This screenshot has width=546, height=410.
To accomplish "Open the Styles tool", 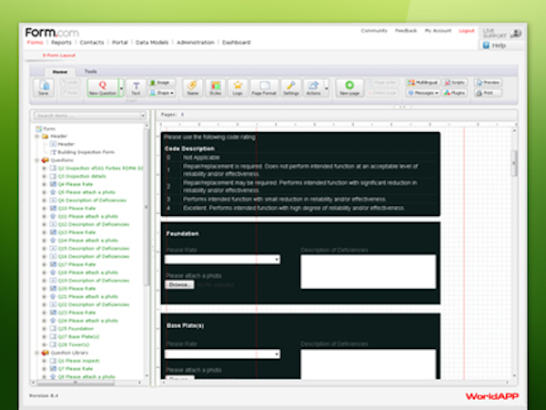I will [x=215, y=87].
